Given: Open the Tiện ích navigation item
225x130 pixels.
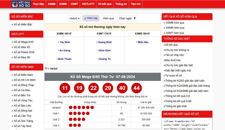Looking at the screenshot, I should (x=136, y=4).
